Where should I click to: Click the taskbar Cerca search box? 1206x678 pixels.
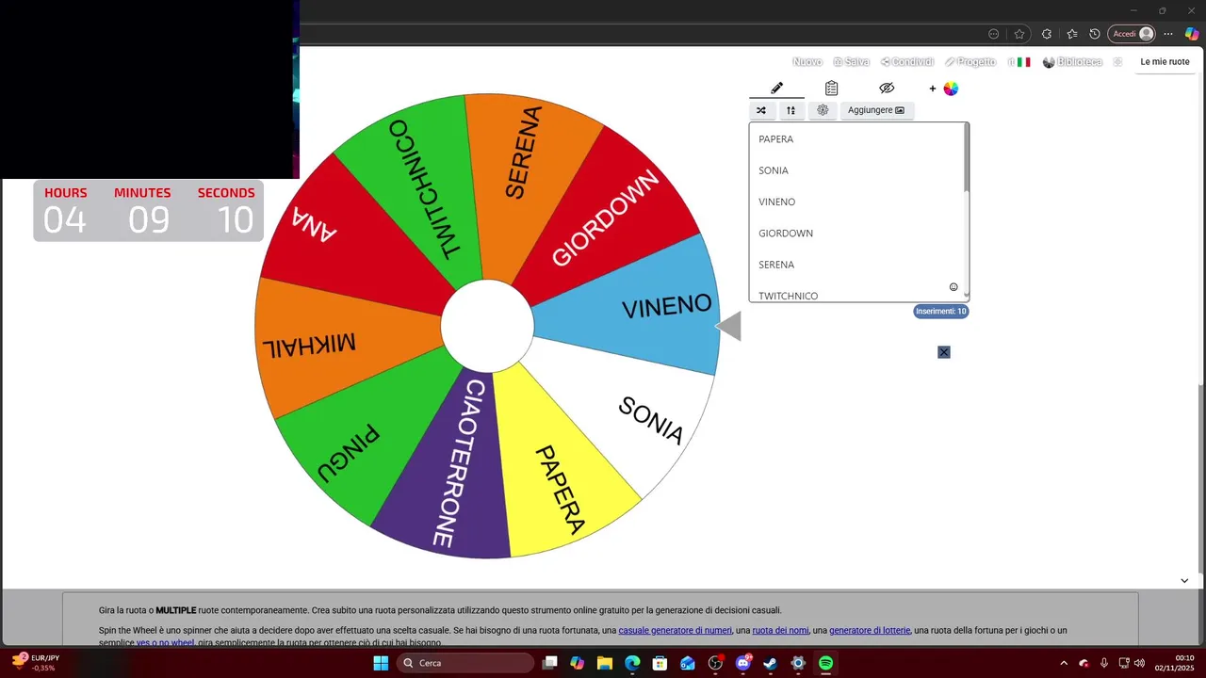click(465, 663)
